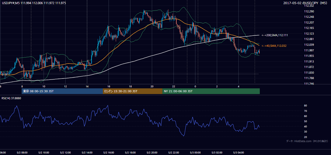
Task: Click price axis value 112.248
Action: (x=310, y=17)
